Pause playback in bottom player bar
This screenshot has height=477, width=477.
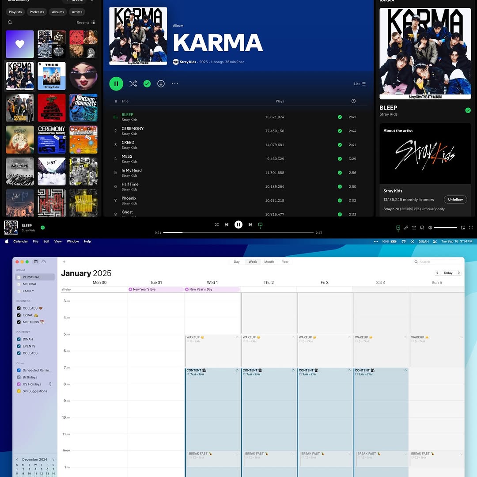238,224
